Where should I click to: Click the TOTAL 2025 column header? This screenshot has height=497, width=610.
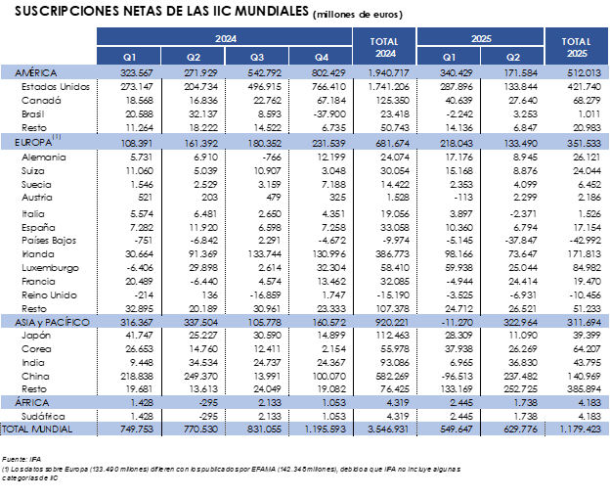(577, 47)
